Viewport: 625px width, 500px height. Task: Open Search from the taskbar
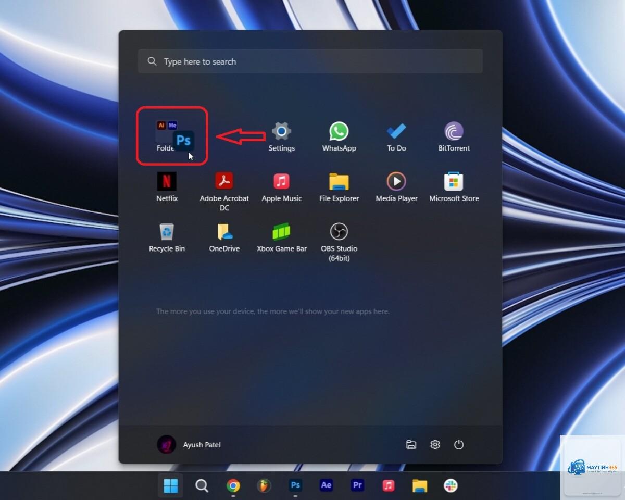[x=202, y=485]
